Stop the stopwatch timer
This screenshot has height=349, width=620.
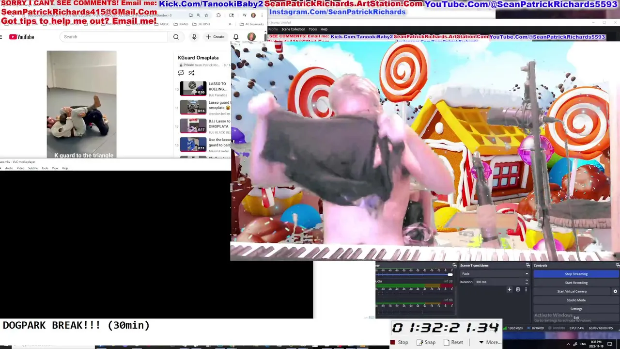[x=399, y=342]
